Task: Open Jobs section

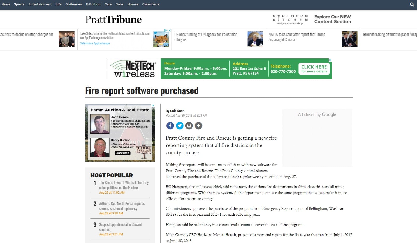Action: 120,4
